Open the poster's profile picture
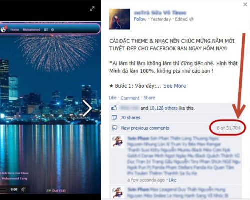 [120, 19]
